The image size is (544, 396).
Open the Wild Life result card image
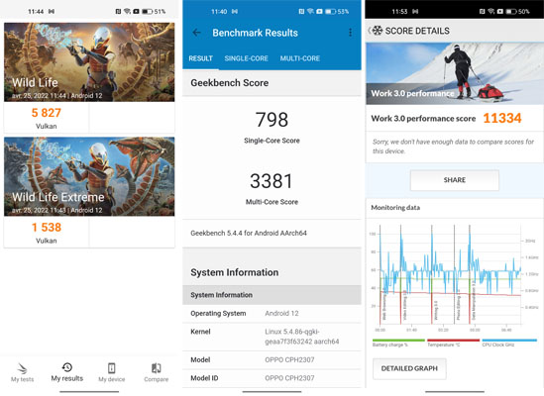point(89,62)
